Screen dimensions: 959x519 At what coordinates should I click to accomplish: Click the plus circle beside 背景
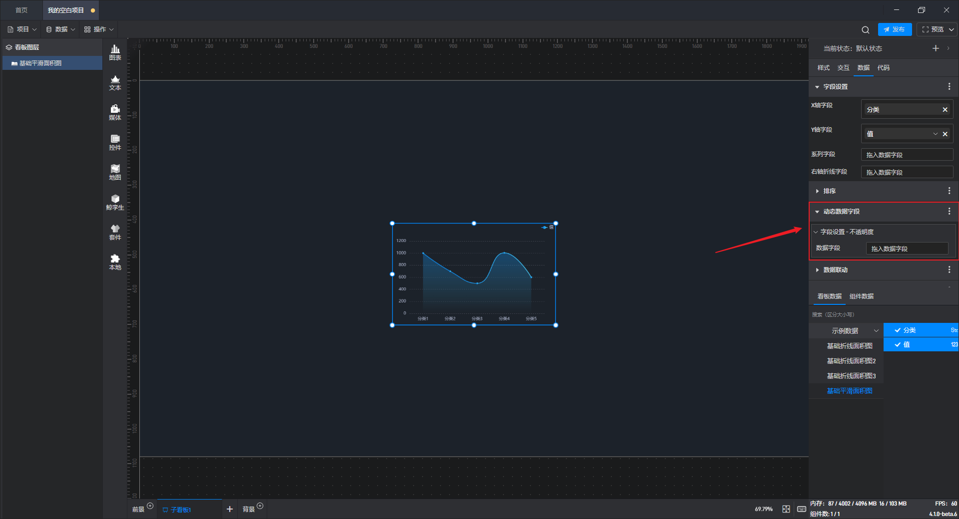(x=260, y=506)
